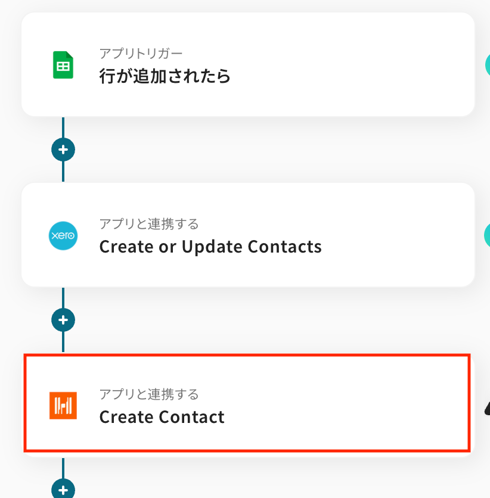Viewport: 490px width, 498px height.
Task: Click the 行が追加されたら title text
Action: pos(165,76)
